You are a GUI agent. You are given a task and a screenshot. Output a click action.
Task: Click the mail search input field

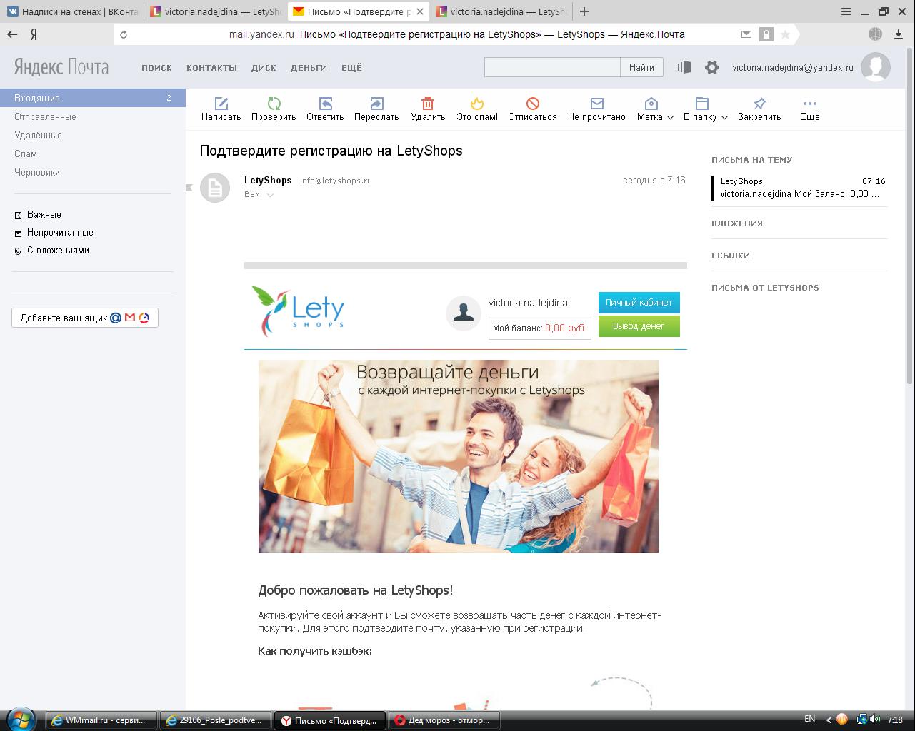pyautogui.click(x=552, y=67)
